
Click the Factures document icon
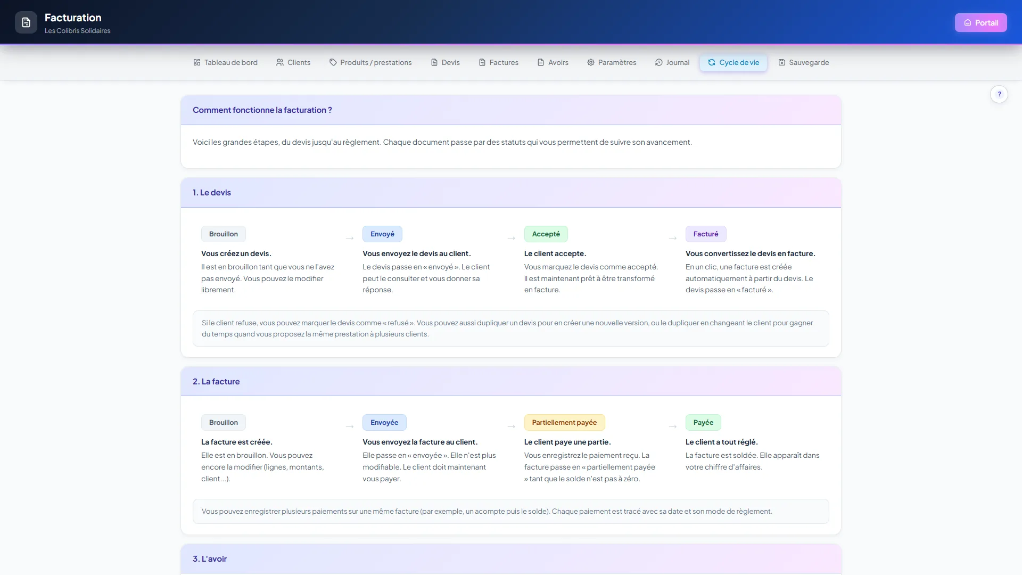[x=482, y=62]
